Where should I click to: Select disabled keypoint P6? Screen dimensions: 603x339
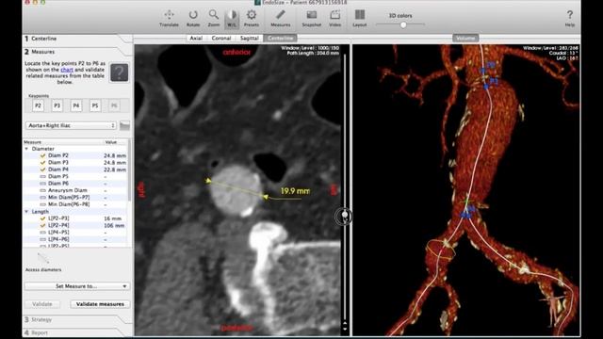114,105
